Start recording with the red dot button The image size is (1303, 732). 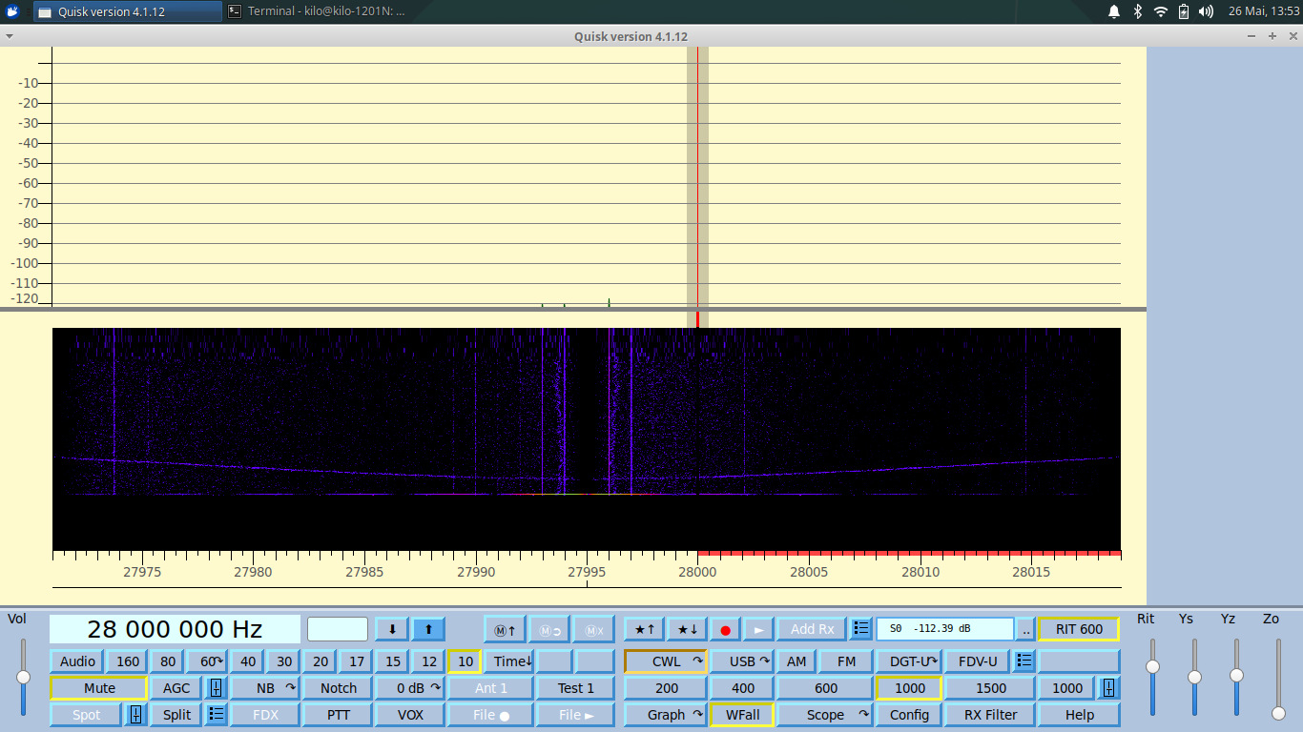point(725,629)
